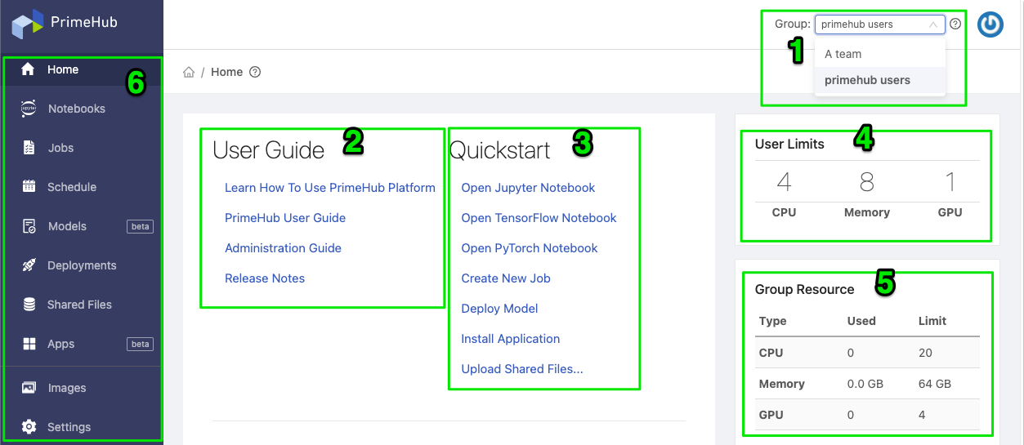1024x445 pixels.
Task: Click the Group Resource heading
Action: pos(804,290)
